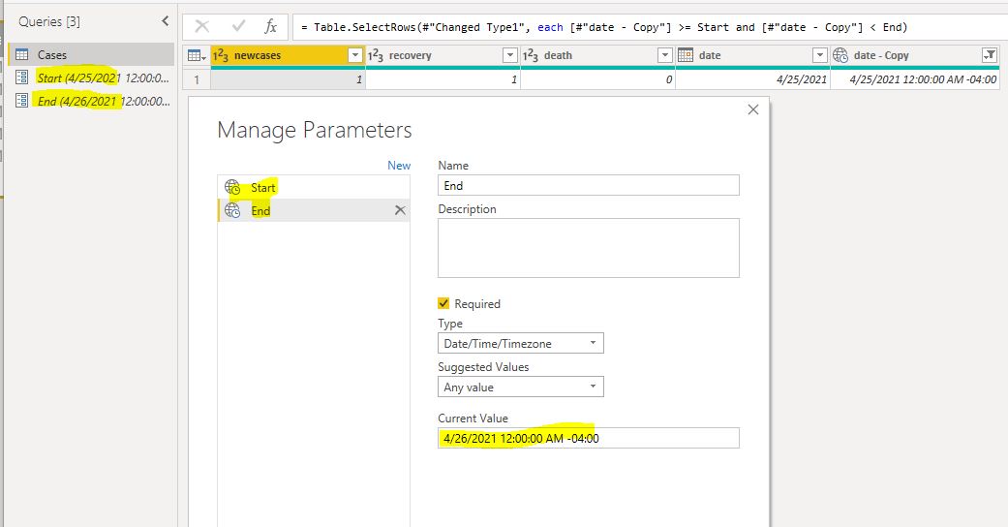
Task: Click date column calendar type icon
Action: [686, 55]
